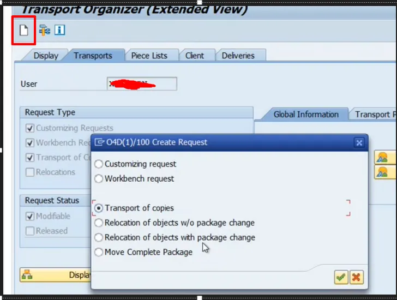
Task: Open the partially visible Transport tab on the right
Action: tap(372, 115)
